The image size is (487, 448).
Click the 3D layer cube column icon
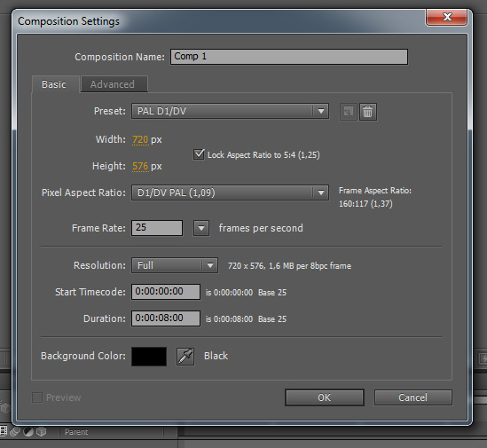coord(41,431)
